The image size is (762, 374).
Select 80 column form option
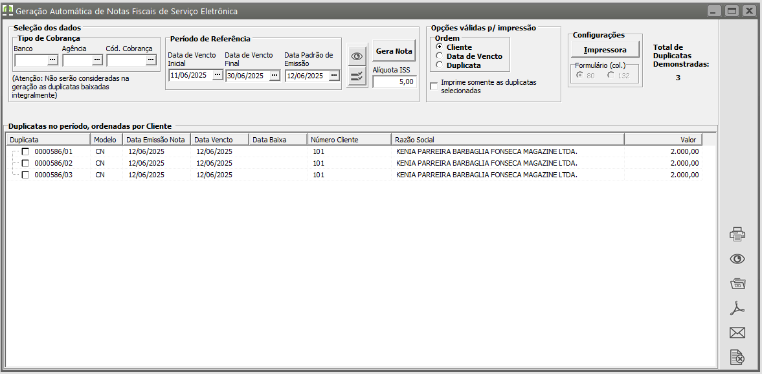[x=579, y=75]
